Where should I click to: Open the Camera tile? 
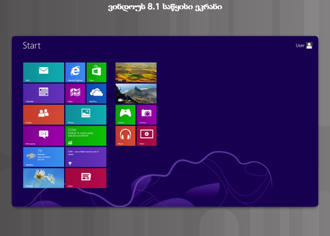[147, 114]
